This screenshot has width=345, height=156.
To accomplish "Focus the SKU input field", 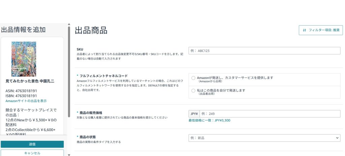I will tap(264, 51).
